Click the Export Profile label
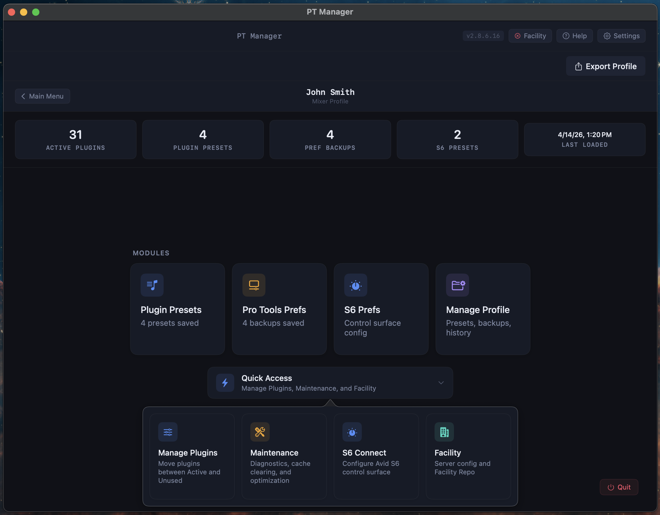The image size is (660, 515). click(611, 66)
